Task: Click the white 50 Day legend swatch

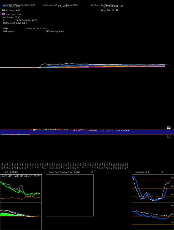Action: coord(4,10)
